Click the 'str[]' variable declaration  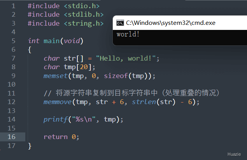[x=74, y=58]
